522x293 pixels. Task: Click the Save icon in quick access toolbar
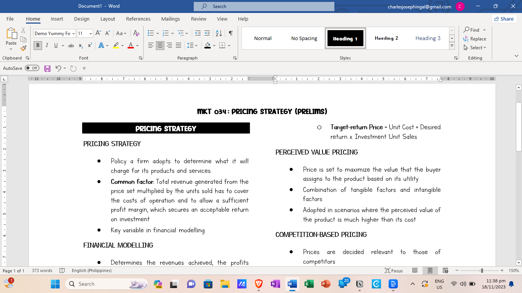[47, 68]
